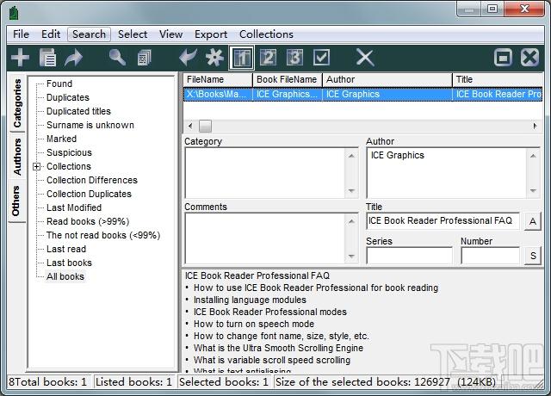Screen dimensions: 551x396
Task: Click the checkmark box toolbar icon
Action: [321, 58]
